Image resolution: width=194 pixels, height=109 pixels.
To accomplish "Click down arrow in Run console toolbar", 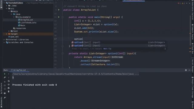I will (x=8, y=78).
